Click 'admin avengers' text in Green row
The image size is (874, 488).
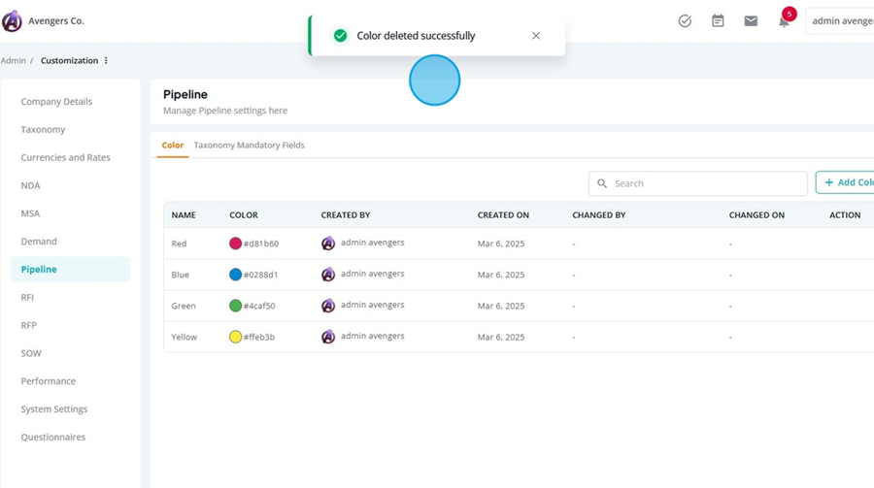tap(372, 305)
